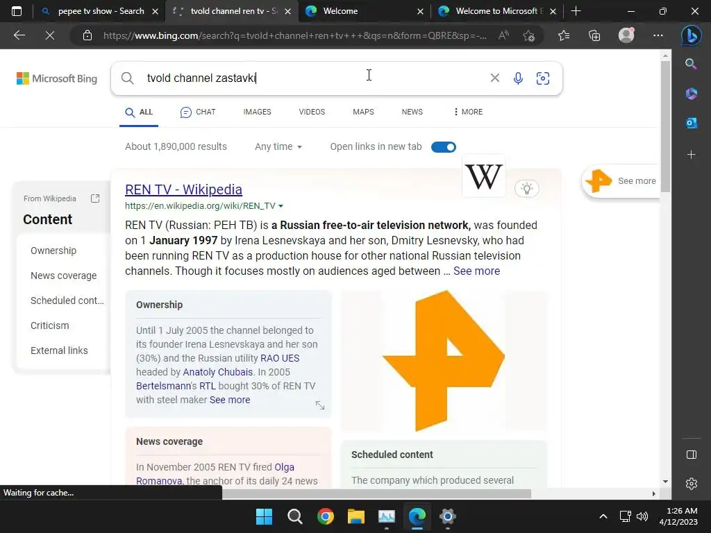Open Wikipedia article in new window icon
The image size is (711, 533).
pyautogui.click(x=94, y=198)
